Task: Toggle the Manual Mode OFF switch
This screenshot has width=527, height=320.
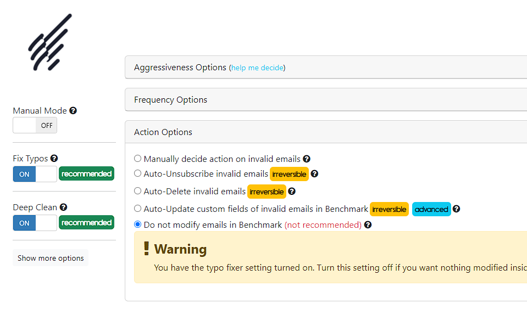Action: coord(35,125)
